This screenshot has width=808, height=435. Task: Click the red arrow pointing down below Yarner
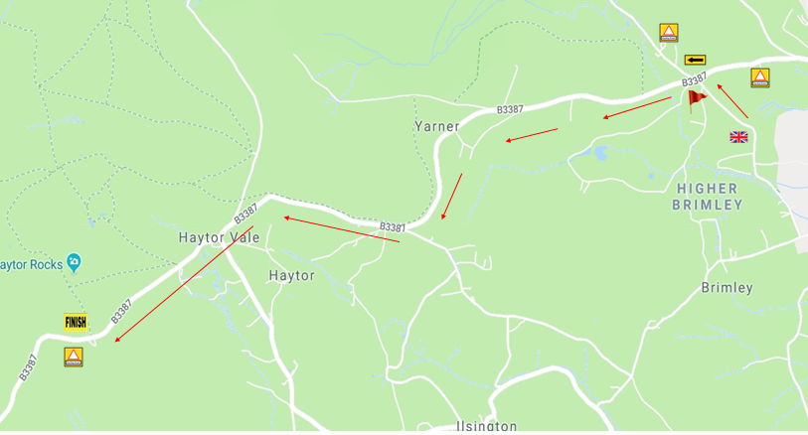tap(451, 196)
